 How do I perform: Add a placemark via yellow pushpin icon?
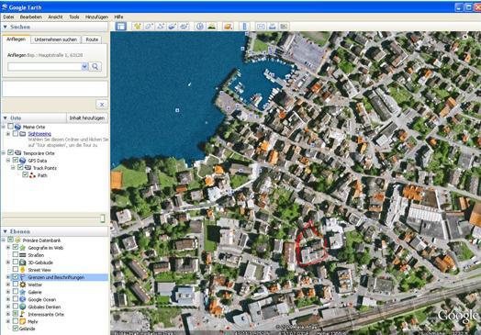137,26
